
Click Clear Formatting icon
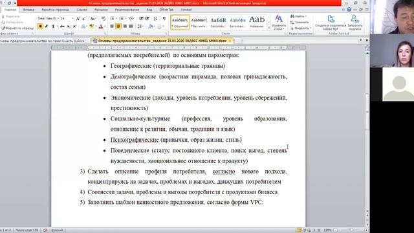point(103,19)
